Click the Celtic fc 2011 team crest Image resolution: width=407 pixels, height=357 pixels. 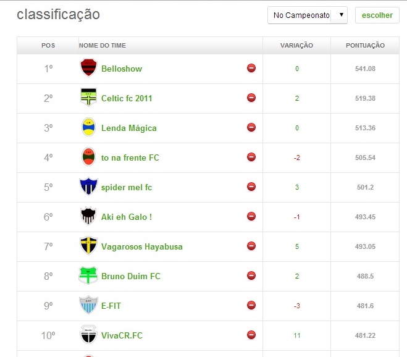[89, 98]
